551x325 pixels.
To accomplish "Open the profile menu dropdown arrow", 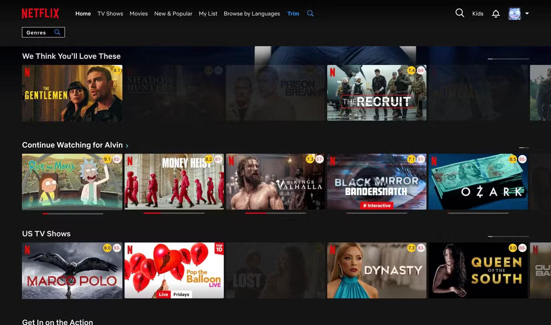I will tap(527, 14).
